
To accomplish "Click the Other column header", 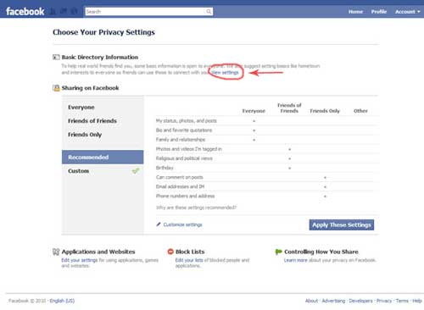I will point(360,111).
